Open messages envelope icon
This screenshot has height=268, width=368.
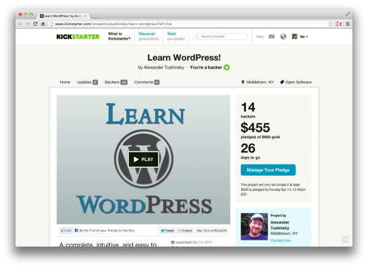tap(272, 37)
